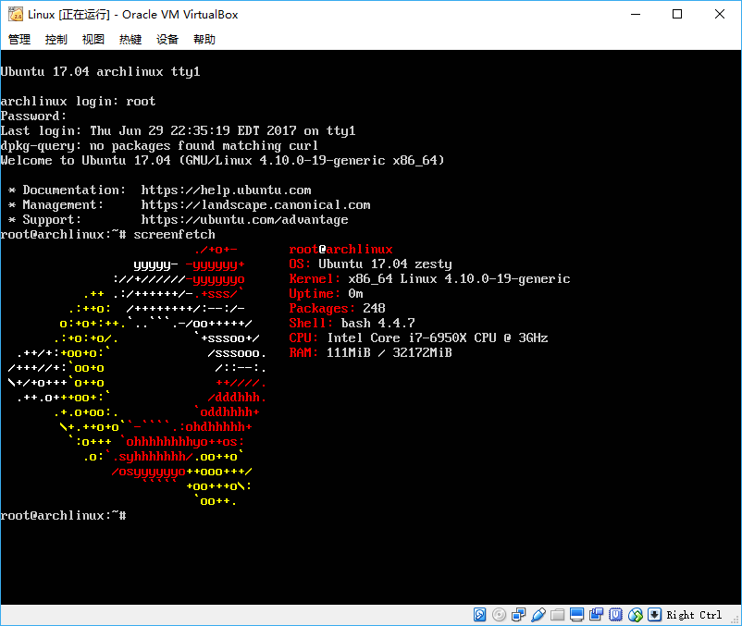Click the 'archlinux login: root' line
742x626 pixels.
pos(78,101)
